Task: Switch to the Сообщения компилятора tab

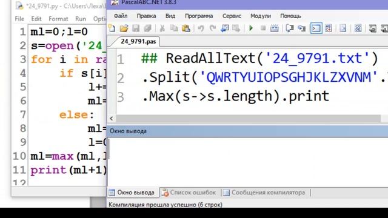Action: click(x=265, y=193)
